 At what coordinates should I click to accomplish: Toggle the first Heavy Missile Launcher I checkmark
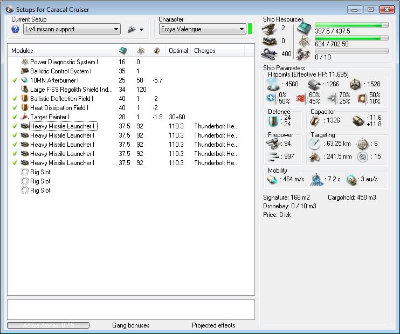click(15, 126)
